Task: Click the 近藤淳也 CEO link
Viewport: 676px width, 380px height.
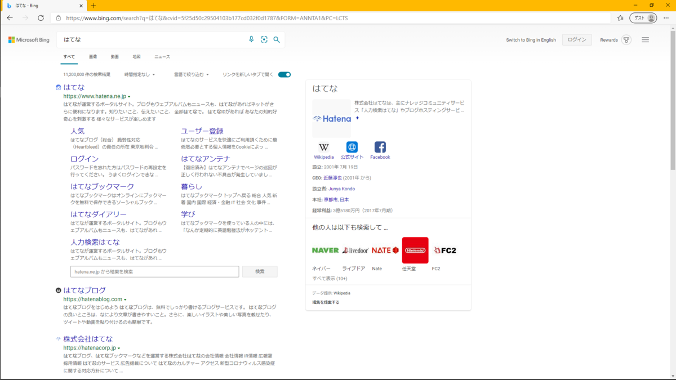Action: tap(332, 178)
